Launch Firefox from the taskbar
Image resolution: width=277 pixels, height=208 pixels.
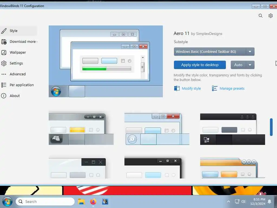[x=93, y=201]
